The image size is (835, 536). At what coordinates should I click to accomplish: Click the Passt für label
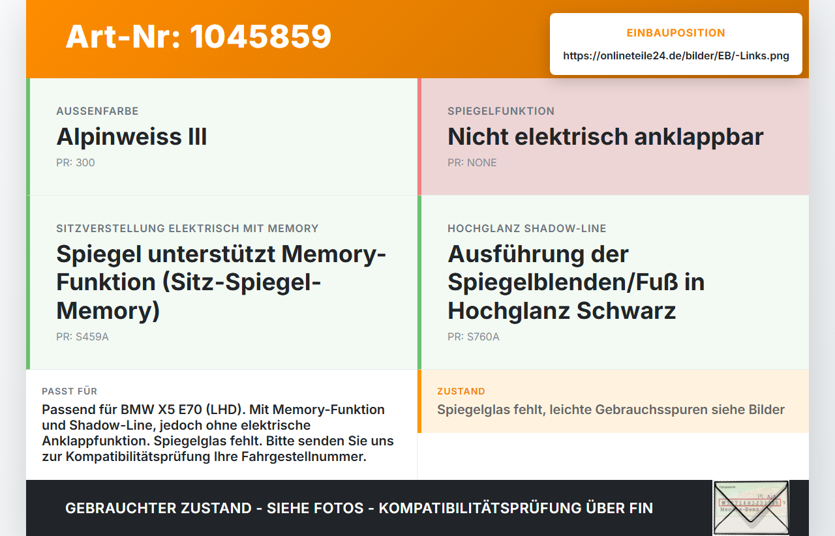click(69, 391)
